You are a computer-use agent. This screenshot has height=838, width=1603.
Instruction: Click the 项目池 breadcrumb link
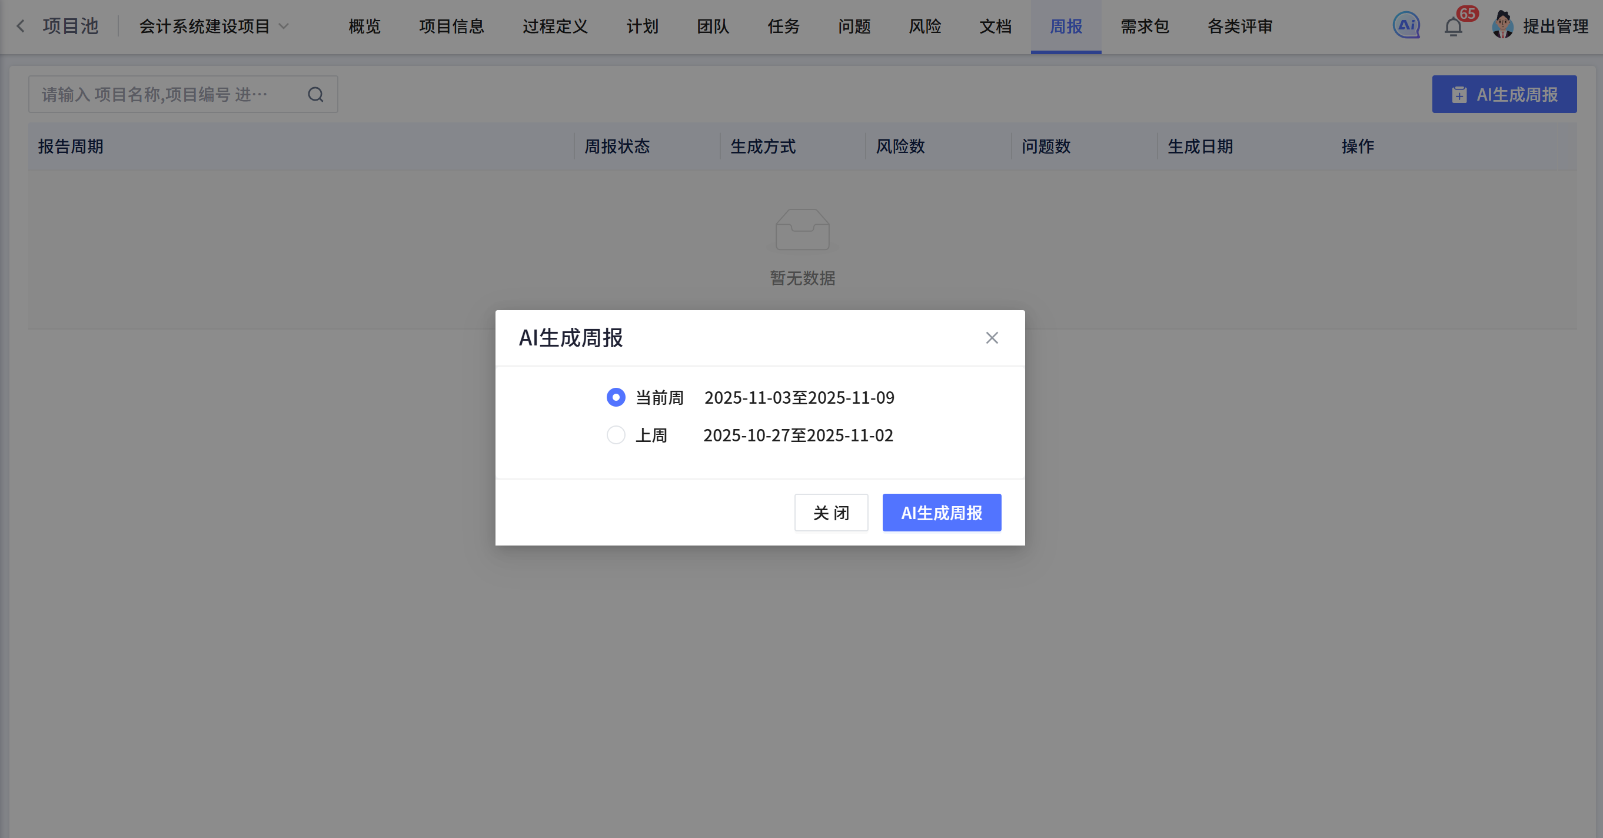[x=70, y=26]
